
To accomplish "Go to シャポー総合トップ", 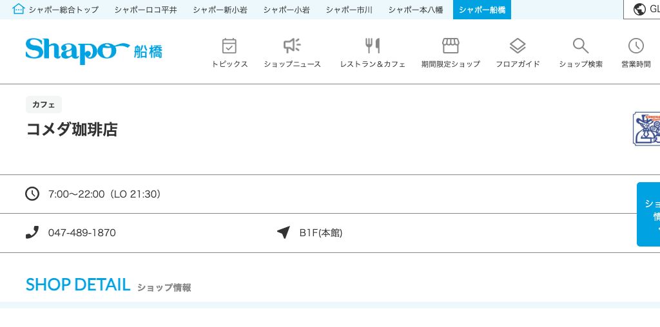I will (64, 10).
